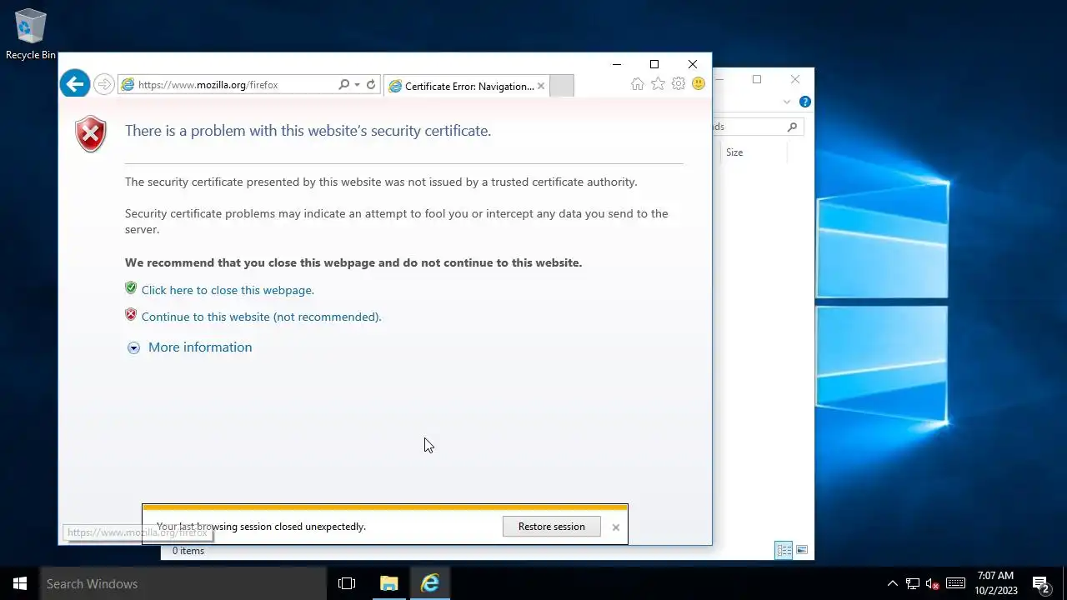Click the address bar search magnifier icon
The width and height of the screenshot is (1067, 600).
pos(343,84)
